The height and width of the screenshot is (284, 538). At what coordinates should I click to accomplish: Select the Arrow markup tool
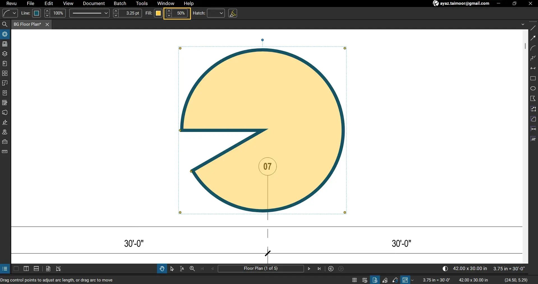click(x=534, y=38)
